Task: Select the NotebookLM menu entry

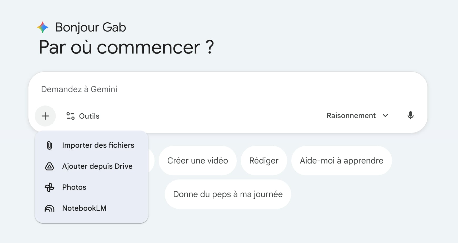Action: [x=84, y=208]
